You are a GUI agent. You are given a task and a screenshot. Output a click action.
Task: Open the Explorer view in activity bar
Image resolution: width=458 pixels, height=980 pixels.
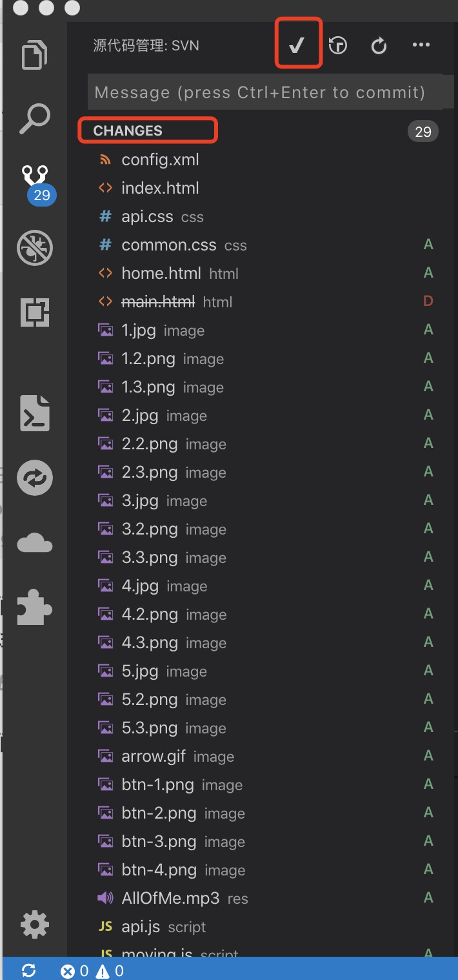click(35, 54)
